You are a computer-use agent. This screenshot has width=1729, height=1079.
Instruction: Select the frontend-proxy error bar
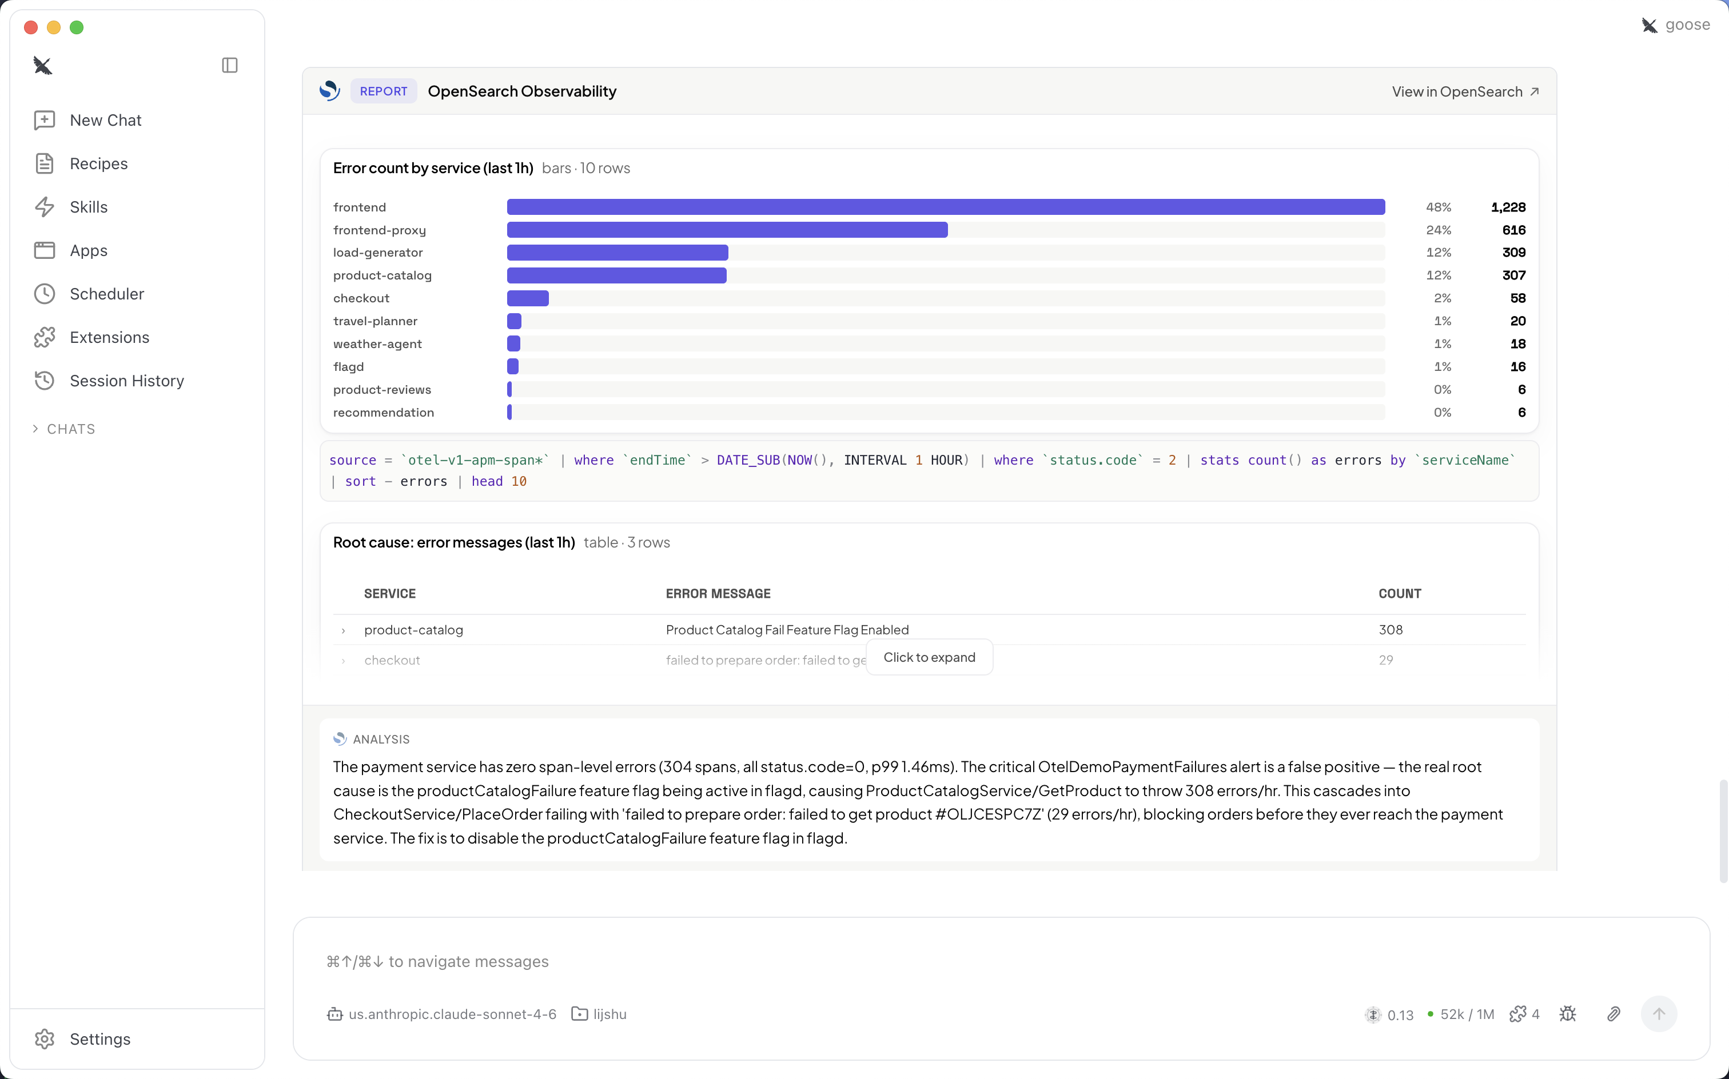727,230
